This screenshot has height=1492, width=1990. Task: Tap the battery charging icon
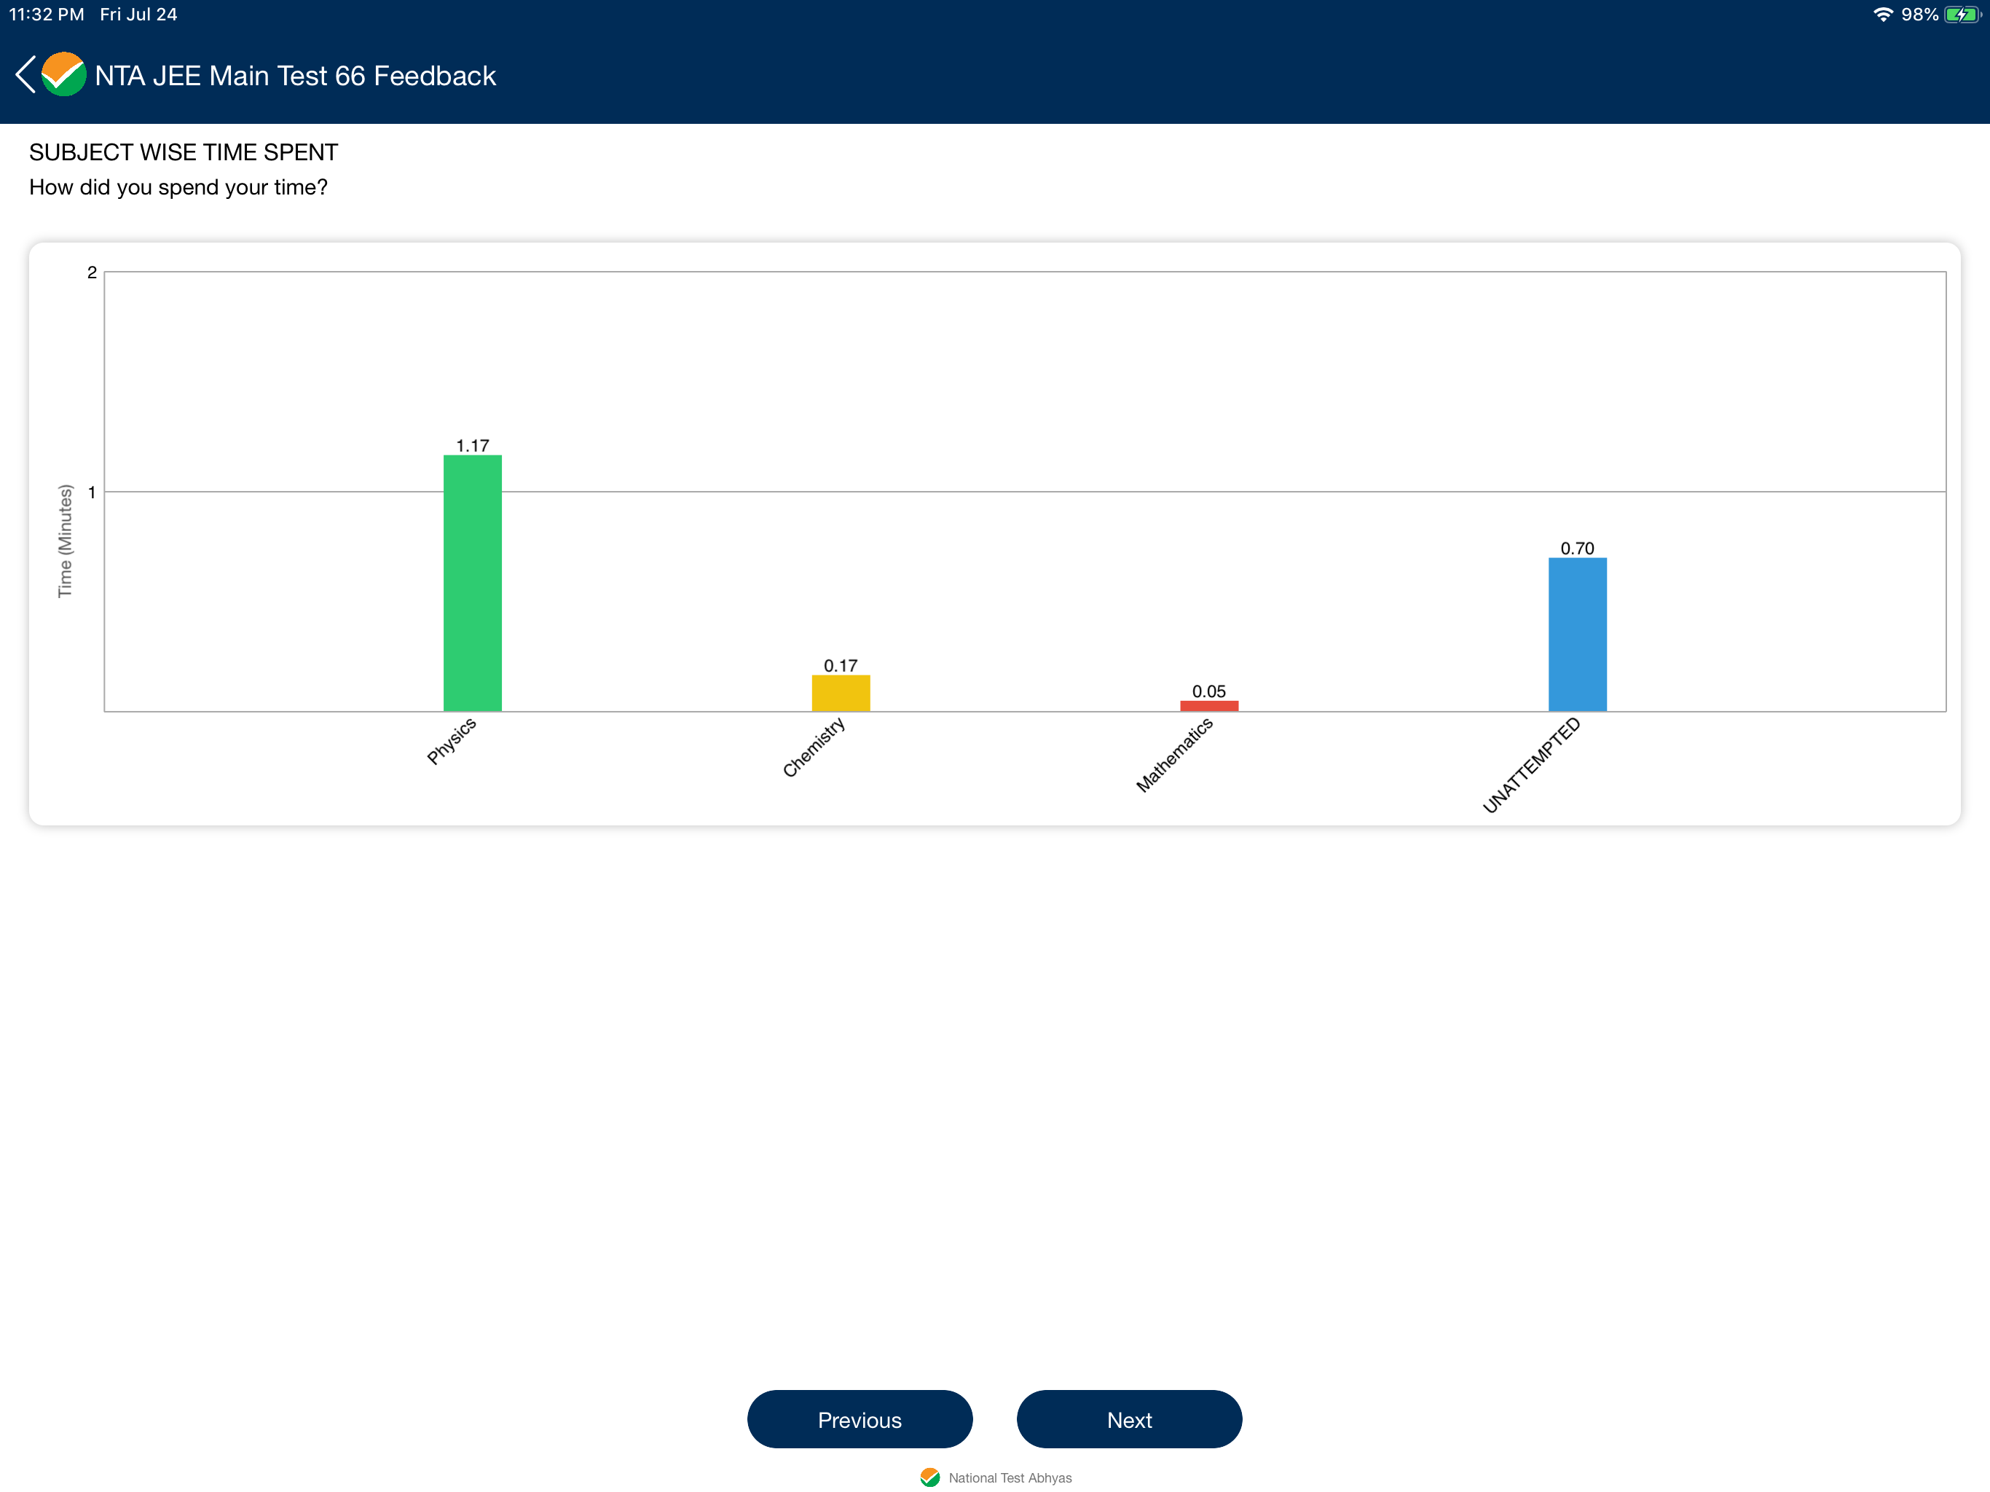1960,15
